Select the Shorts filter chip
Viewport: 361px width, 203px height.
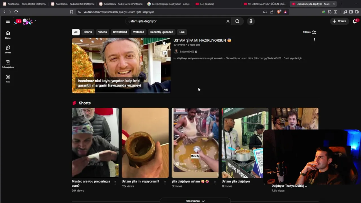click(x=88, y=32)
